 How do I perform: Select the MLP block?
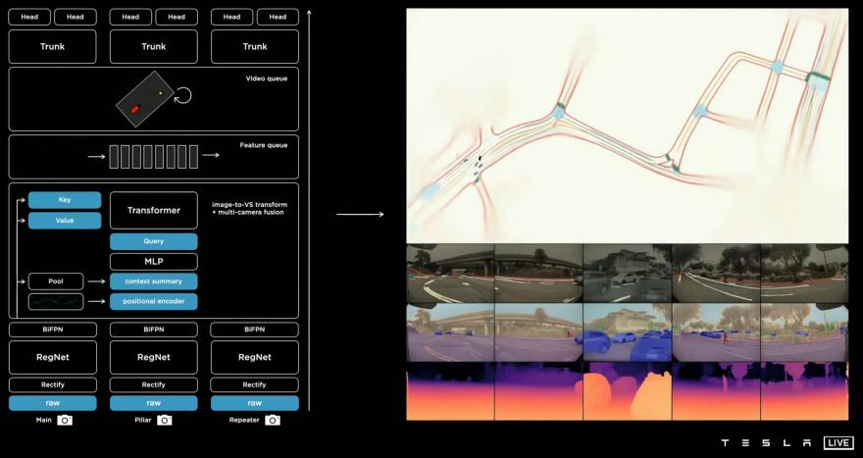click(x=154, y=262)
